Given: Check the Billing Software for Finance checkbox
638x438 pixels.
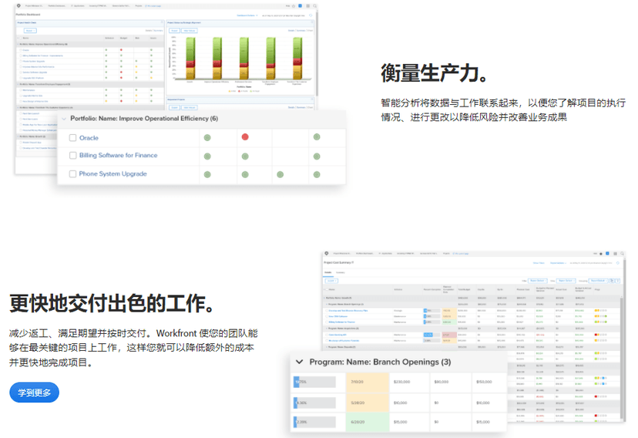Looking at the screenshot, I should (72, 156).
